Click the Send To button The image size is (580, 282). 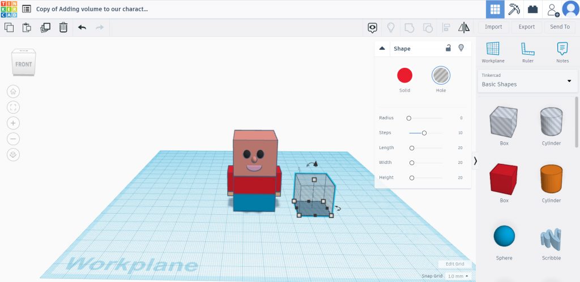pyautogui.click(x=560, y=27)
